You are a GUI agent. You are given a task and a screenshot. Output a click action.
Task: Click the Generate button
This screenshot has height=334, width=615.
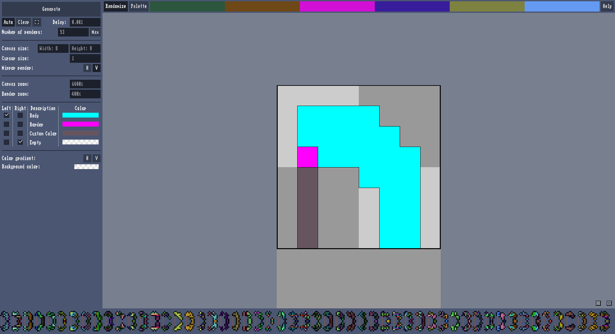pyautogui.click(x=51, y=9)
